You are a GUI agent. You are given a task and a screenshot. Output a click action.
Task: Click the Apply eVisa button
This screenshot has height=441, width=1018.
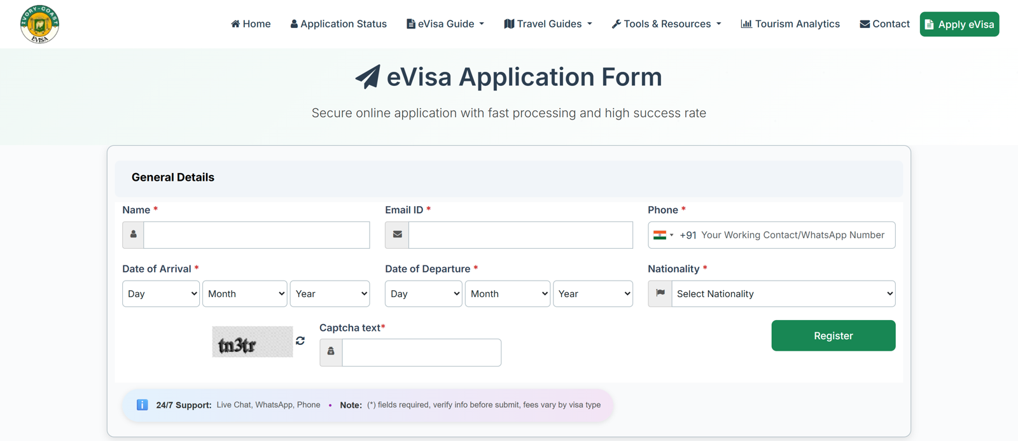tap(959, 24)
